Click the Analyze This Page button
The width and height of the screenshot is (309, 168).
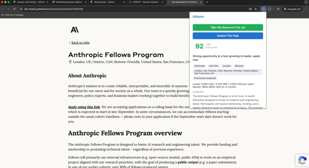point(228,36)
